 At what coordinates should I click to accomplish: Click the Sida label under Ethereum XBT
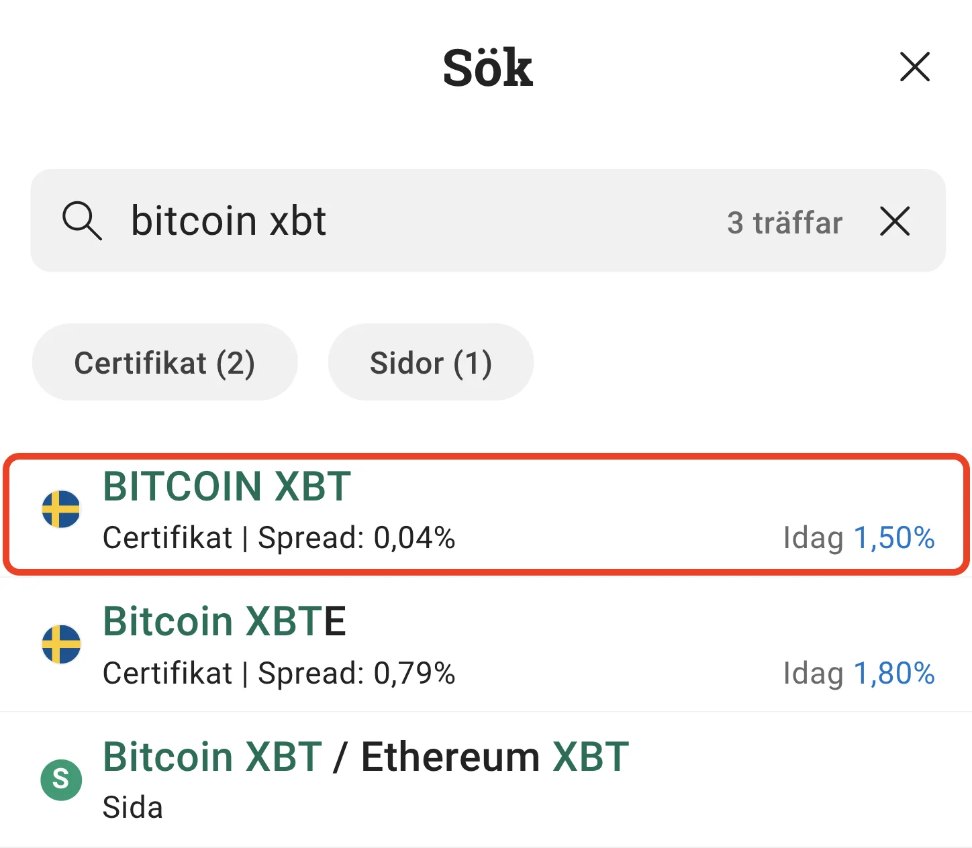coord(132,808)
